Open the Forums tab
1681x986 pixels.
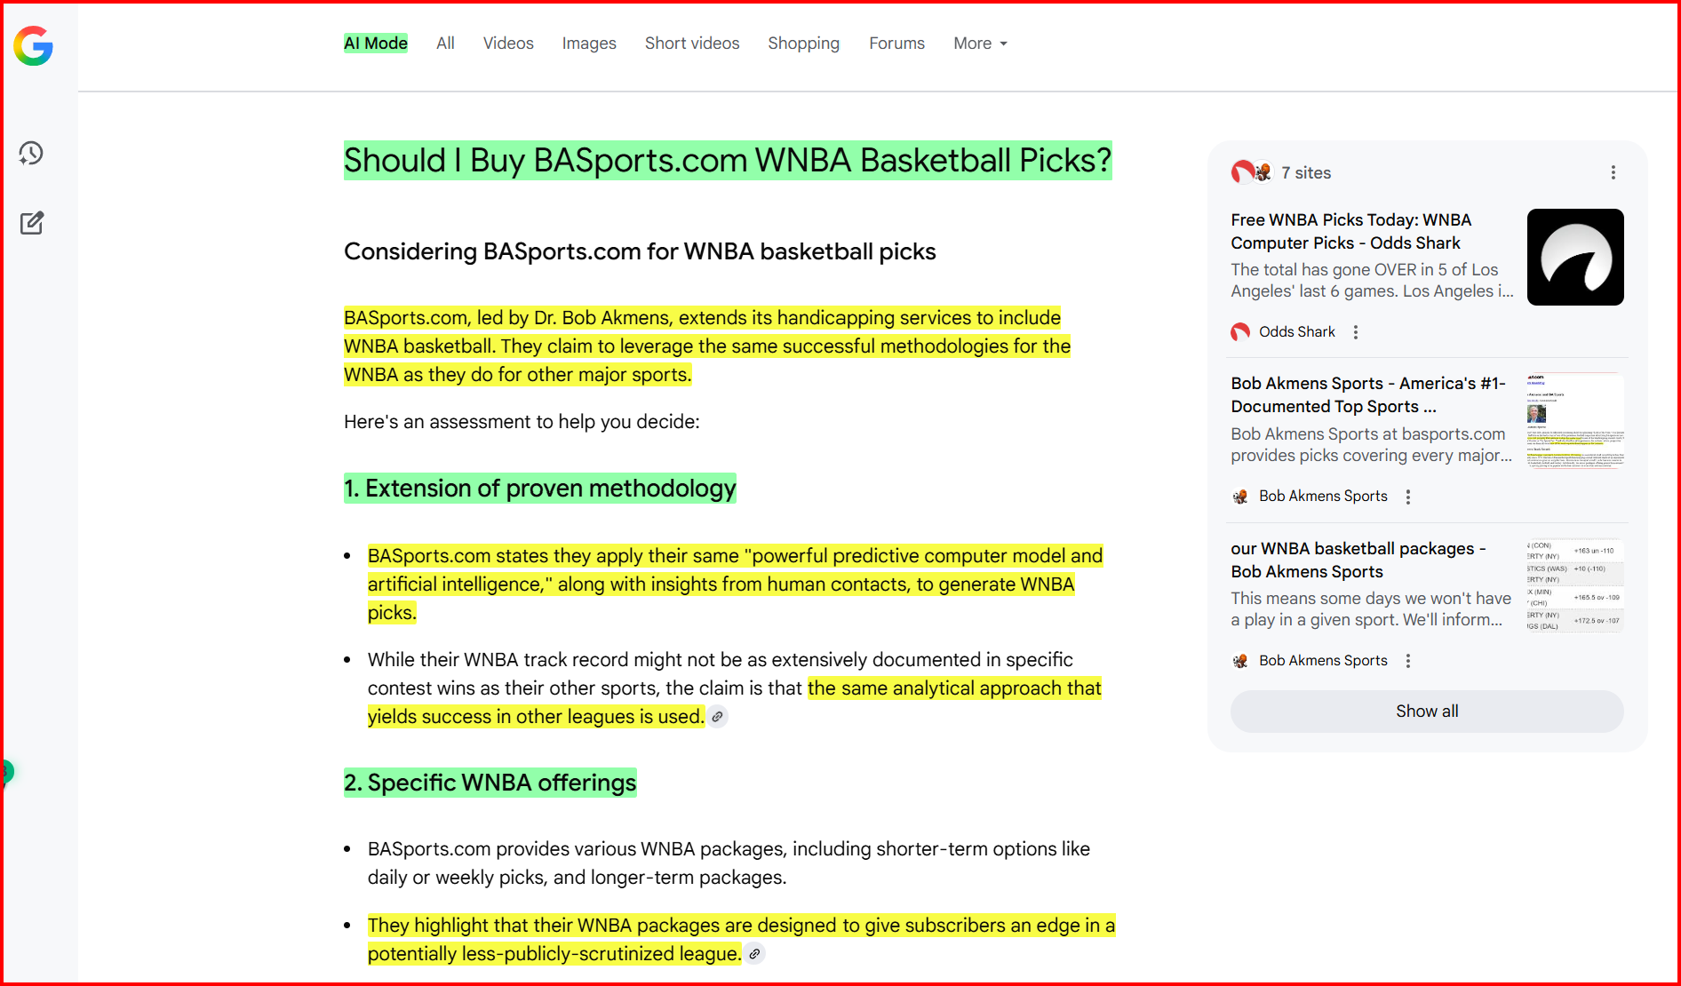tap(896, 44)
